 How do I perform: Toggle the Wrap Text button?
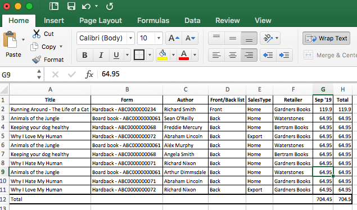[x=326, y=38]
